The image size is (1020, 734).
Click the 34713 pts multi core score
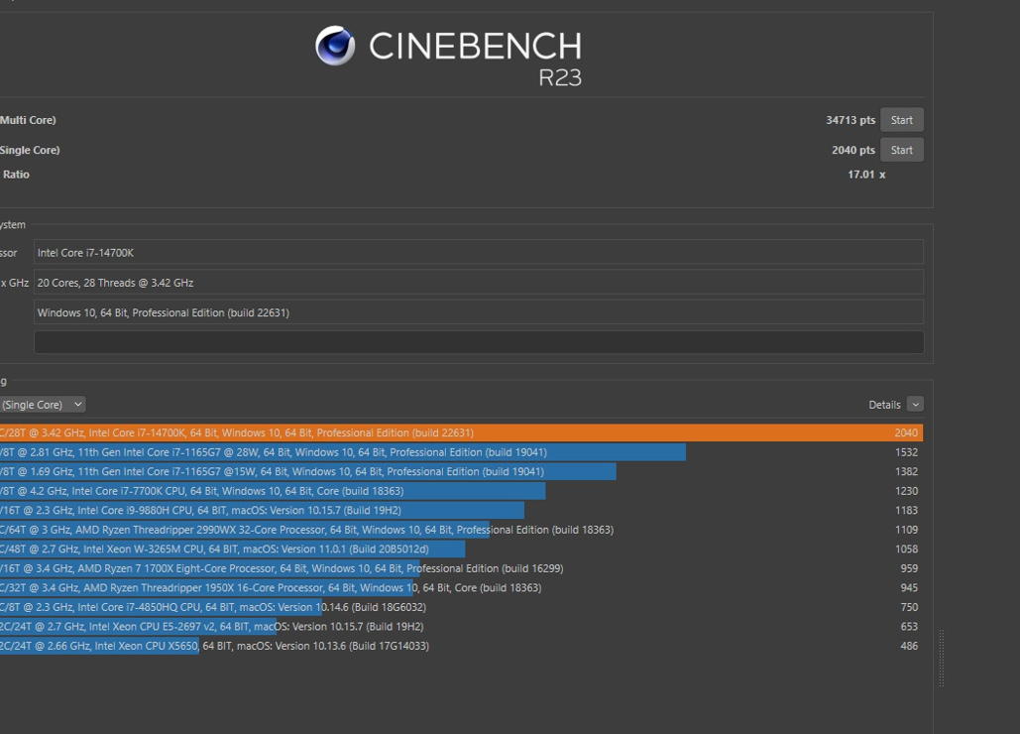pos(850,120)
